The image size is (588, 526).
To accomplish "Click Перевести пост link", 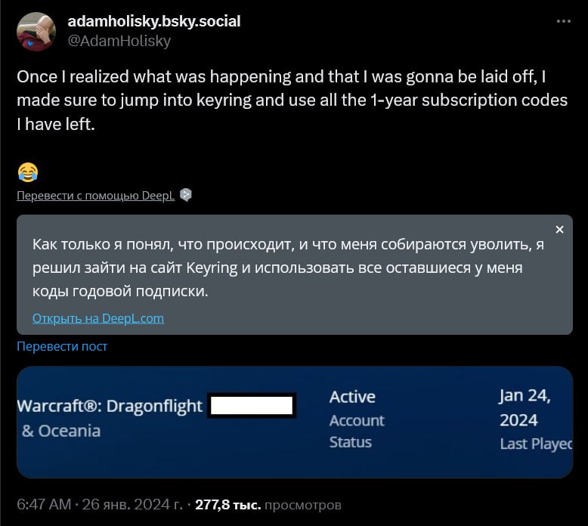I will click(x=62, y=346).
